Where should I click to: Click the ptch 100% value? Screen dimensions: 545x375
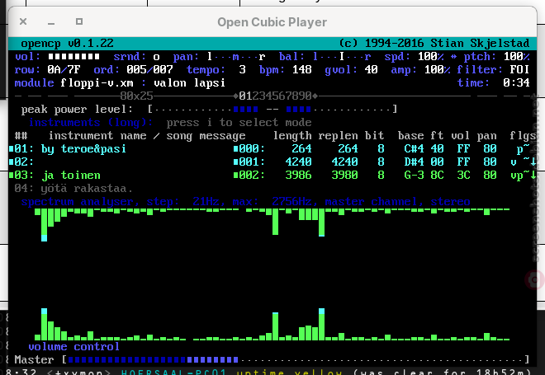click(x=516, y=56)
